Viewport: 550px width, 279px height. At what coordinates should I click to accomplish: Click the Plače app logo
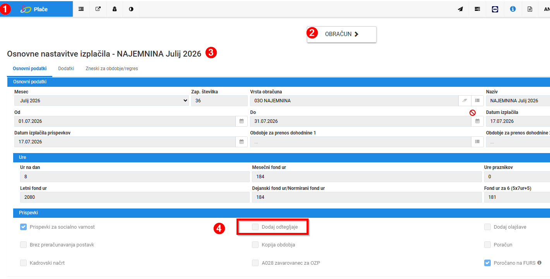pos(26,9)
